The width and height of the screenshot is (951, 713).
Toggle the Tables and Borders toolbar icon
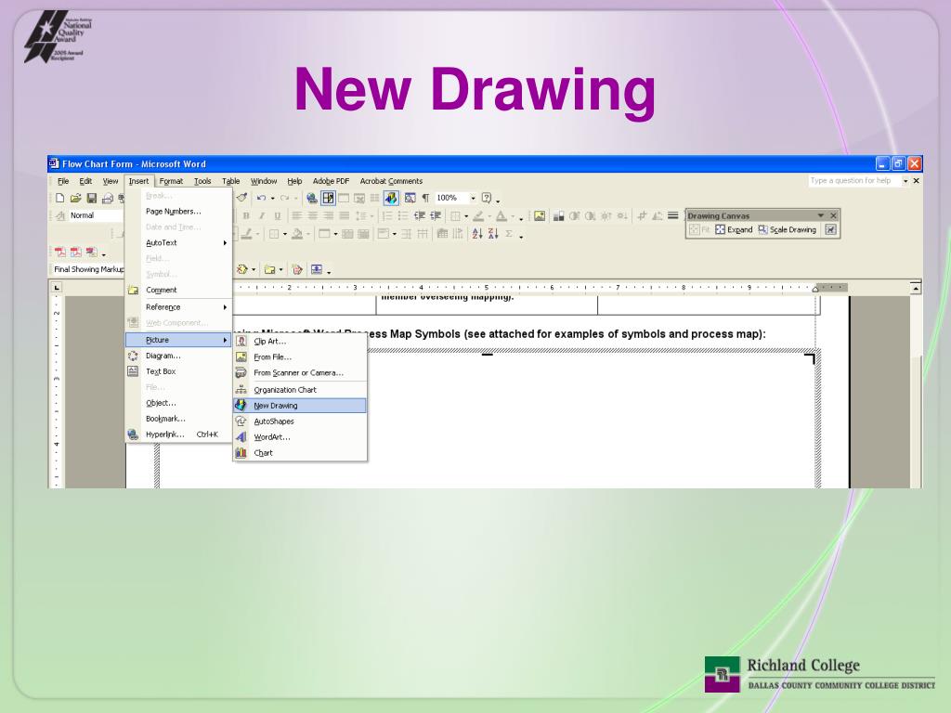[328, 198]
